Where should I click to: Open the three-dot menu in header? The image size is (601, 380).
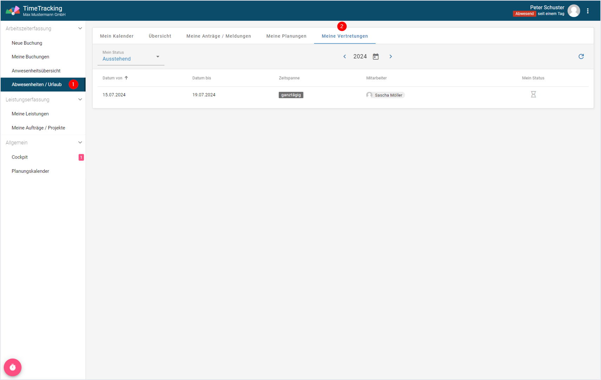click(588, 11)
